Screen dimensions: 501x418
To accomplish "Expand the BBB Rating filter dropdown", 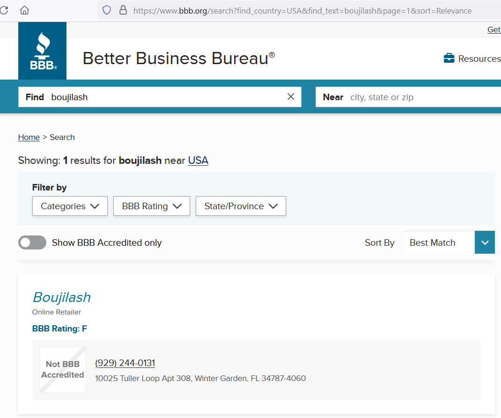I will click(x=152, y=206).
